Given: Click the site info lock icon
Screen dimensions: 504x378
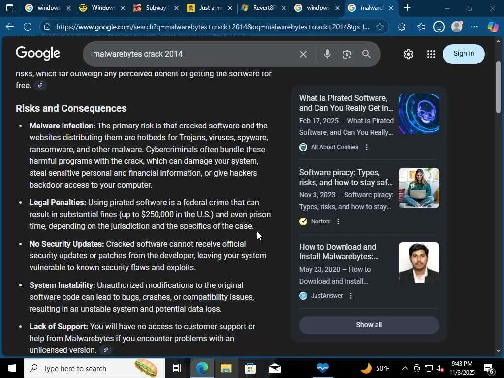Looking at the screenshot, I should (47, 27).
